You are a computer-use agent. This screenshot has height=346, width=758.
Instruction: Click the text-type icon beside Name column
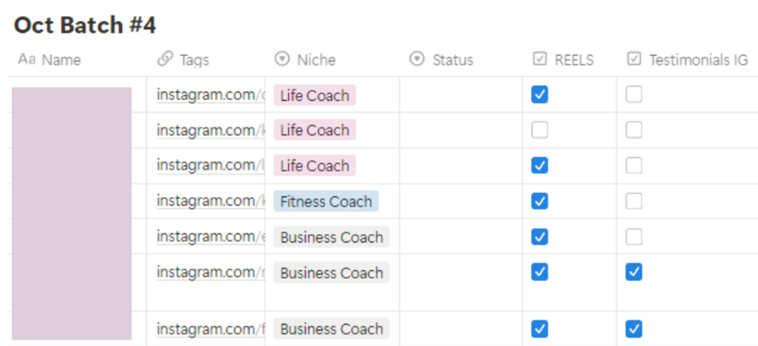click(x=27, y=59)
